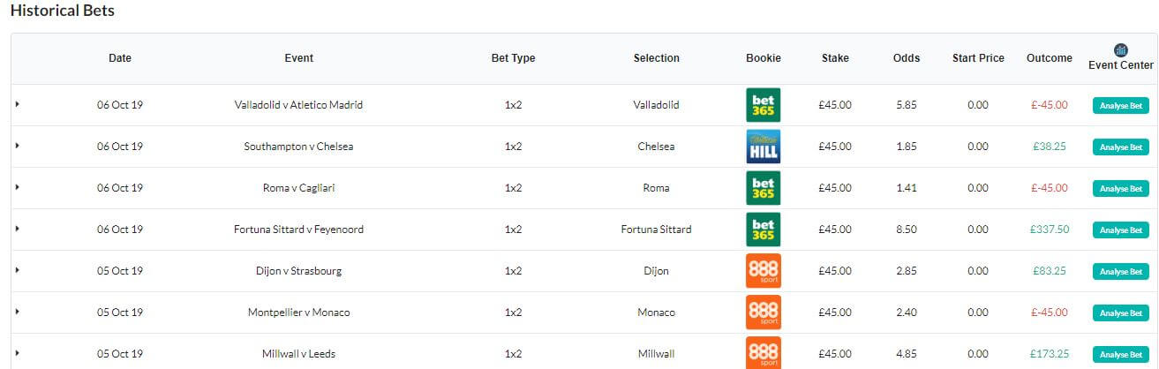Click William Hill logo for Chelsea bet

[763, 147]
